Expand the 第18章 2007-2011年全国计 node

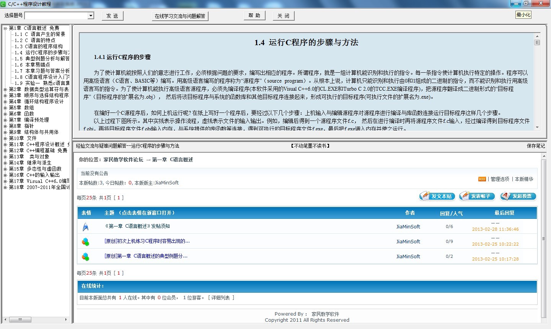click(5, 187)
